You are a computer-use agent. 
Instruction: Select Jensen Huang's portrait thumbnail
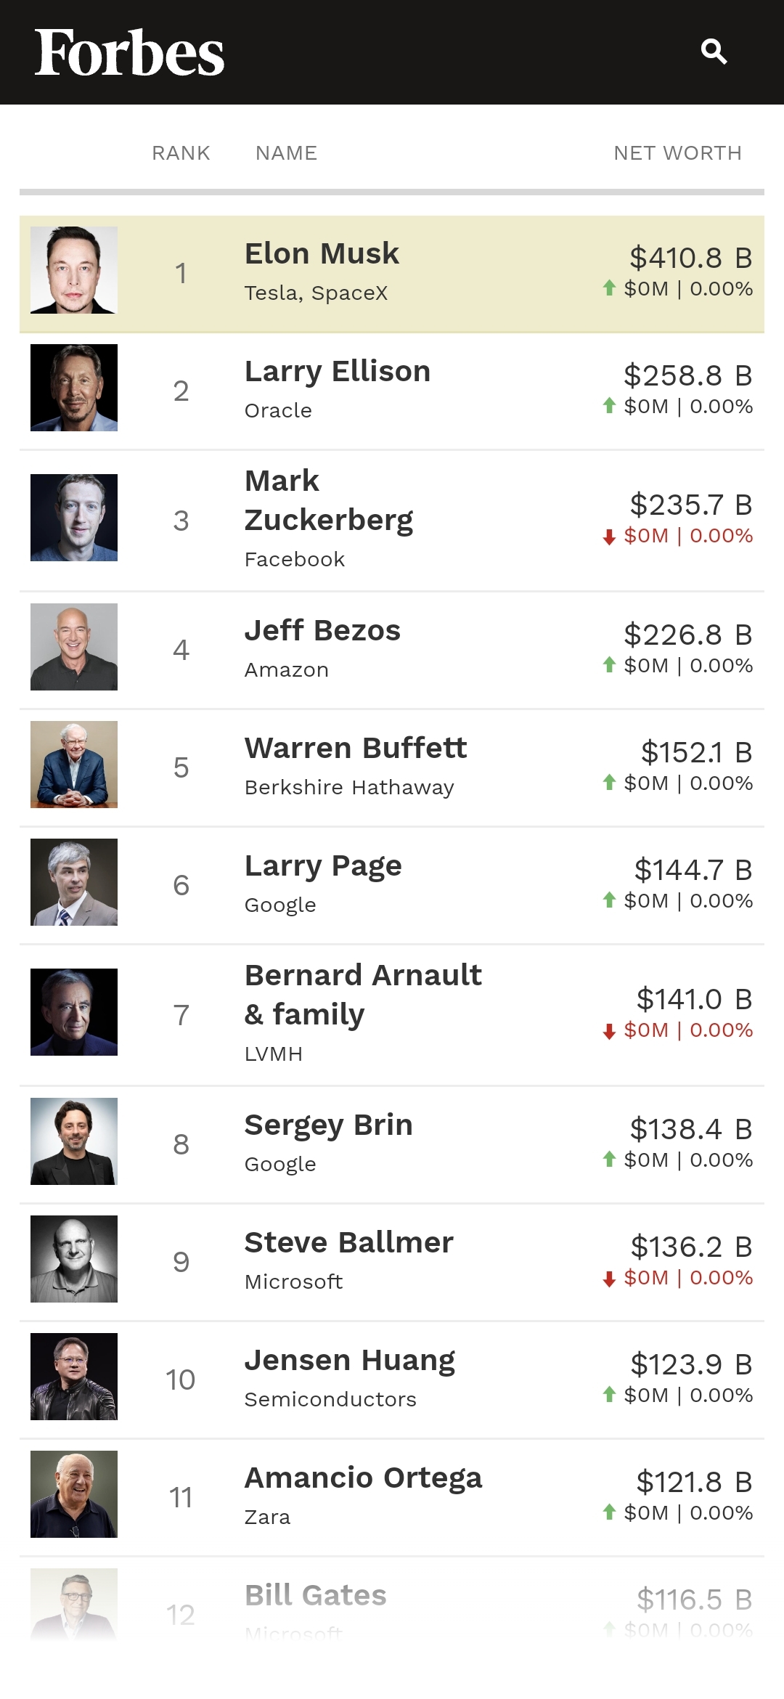click(x=74, y=1377)
